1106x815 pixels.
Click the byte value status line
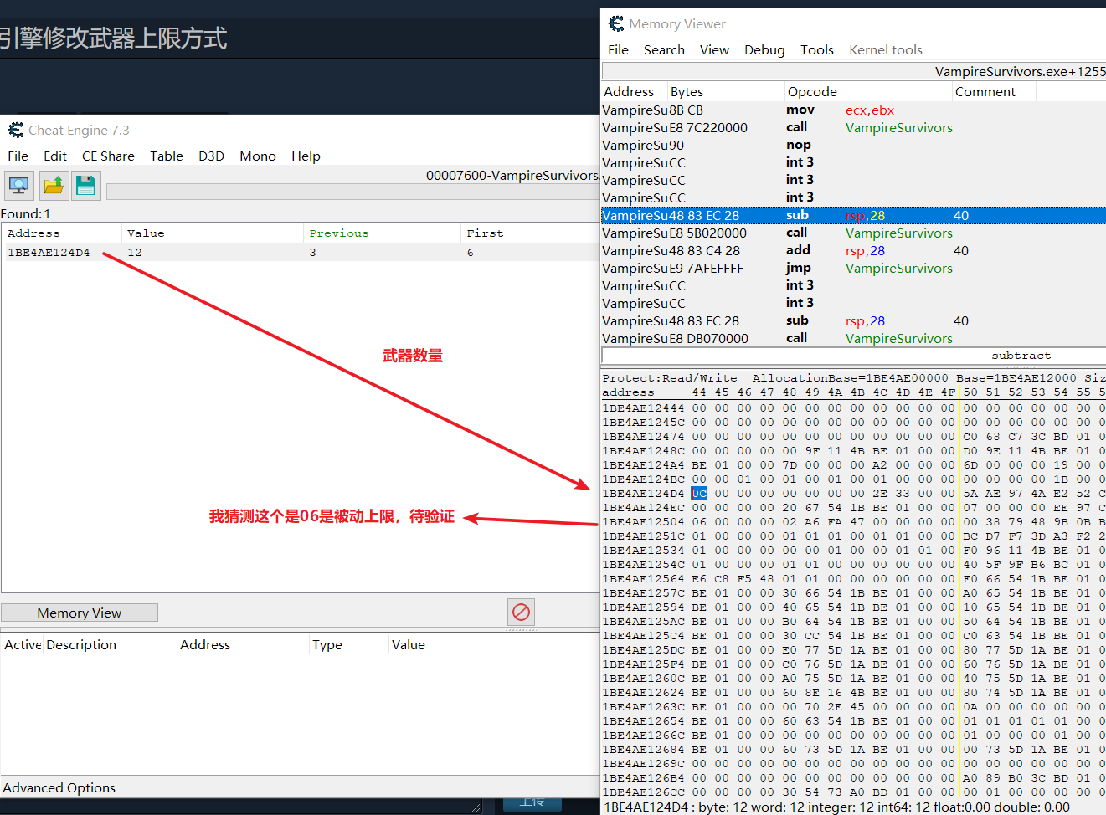(836, 807)
